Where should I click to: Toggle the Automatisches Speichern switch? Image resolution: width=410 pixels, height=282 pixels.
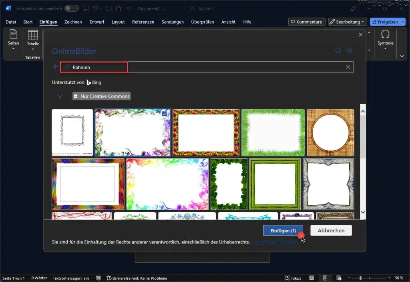(x=71, y=8)
